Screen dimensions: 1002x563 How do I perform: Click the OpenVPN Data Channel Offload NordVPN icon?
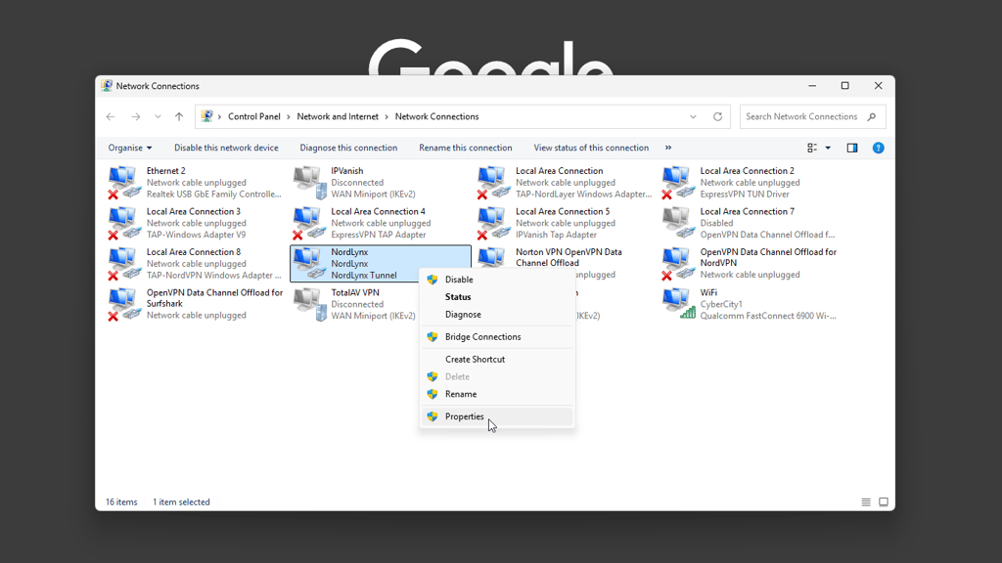679,264
